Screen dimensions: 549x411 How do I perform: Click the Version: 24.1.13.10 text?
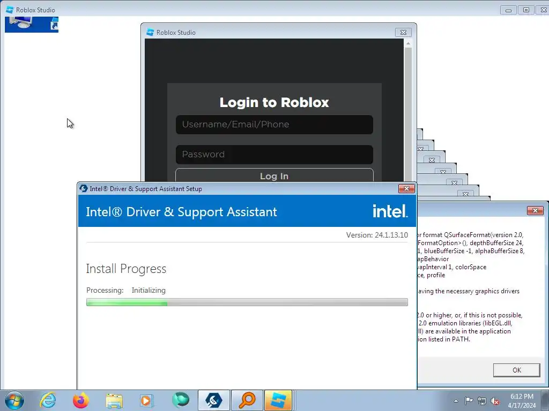[x=377, y=235]
